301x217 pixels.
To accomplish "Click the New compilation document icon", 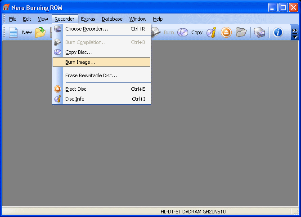I will click(x=13, y=32).
